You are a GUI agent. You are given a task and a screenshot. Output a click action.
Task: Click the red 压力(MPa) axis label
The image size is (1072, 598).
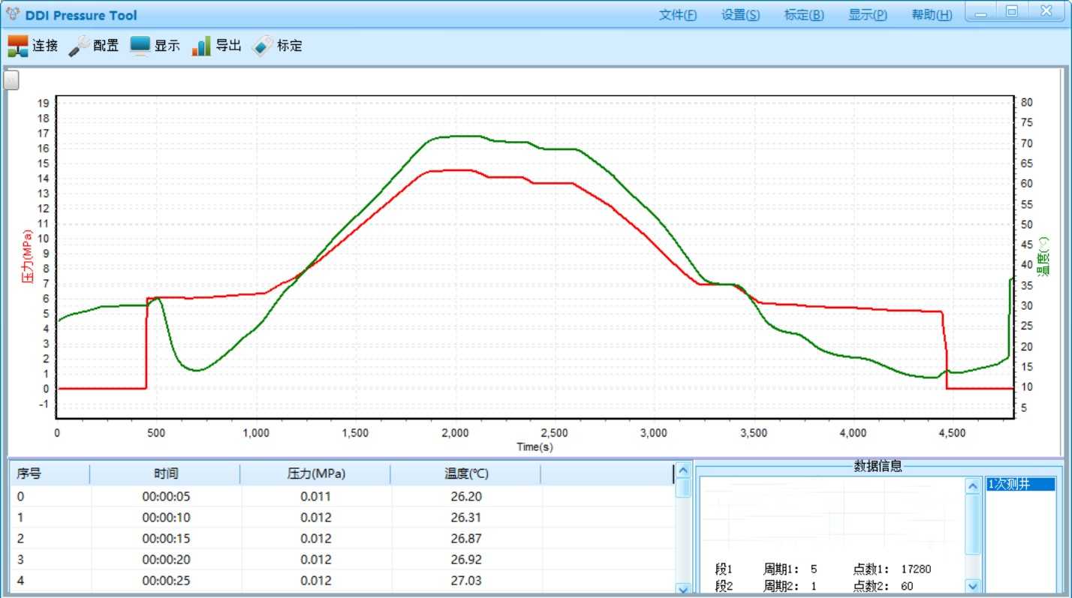(29, 256)
